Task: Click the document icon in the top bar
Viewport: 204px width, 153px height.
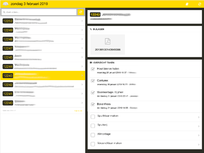Action: point(187,4)
